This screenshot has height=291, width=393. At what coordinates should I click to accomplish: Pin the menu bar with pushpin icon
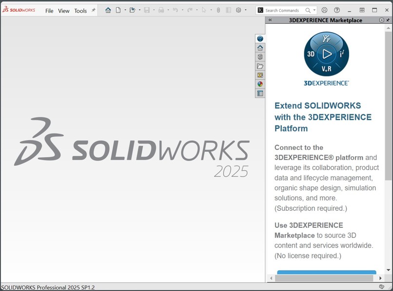(94, 10)
